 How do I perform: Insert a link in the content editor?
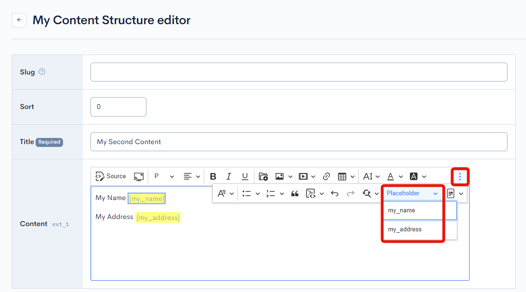coord(326,176)
